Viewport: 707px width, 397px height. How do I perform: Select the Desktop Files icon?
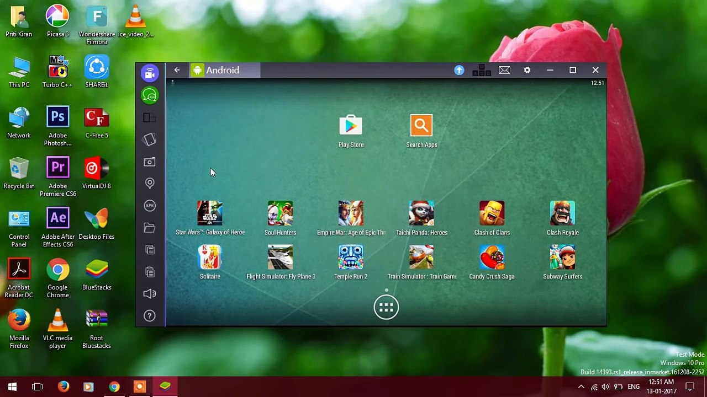[97, 224]
